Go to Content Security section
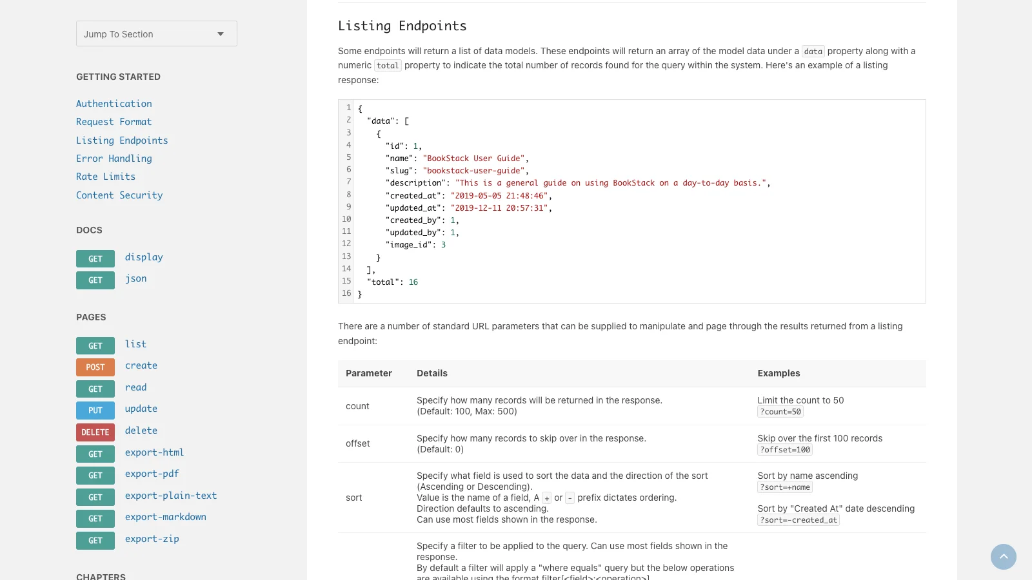Screen dimensions: 1032x580 (119, 195)
